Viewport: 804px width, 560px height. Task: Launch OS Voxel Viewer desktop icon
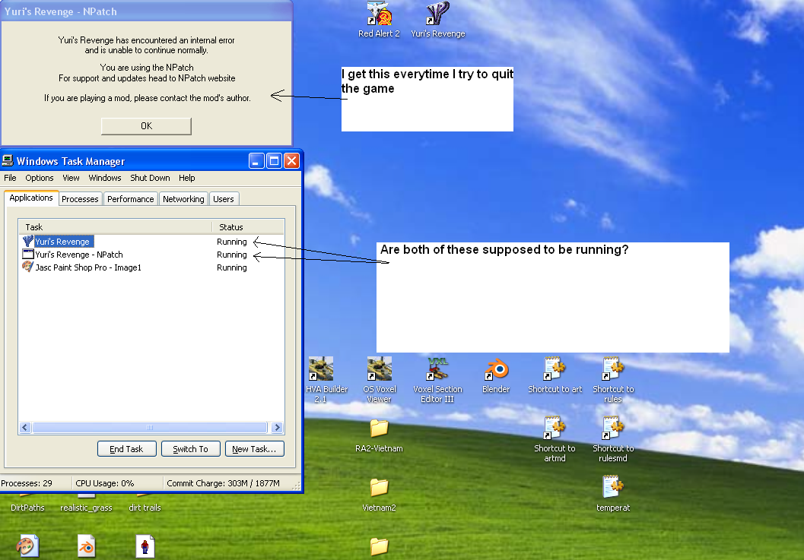coord(380,380)
